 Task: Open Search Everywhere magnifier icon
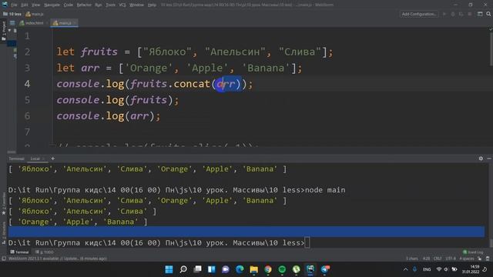click(488, 14)
